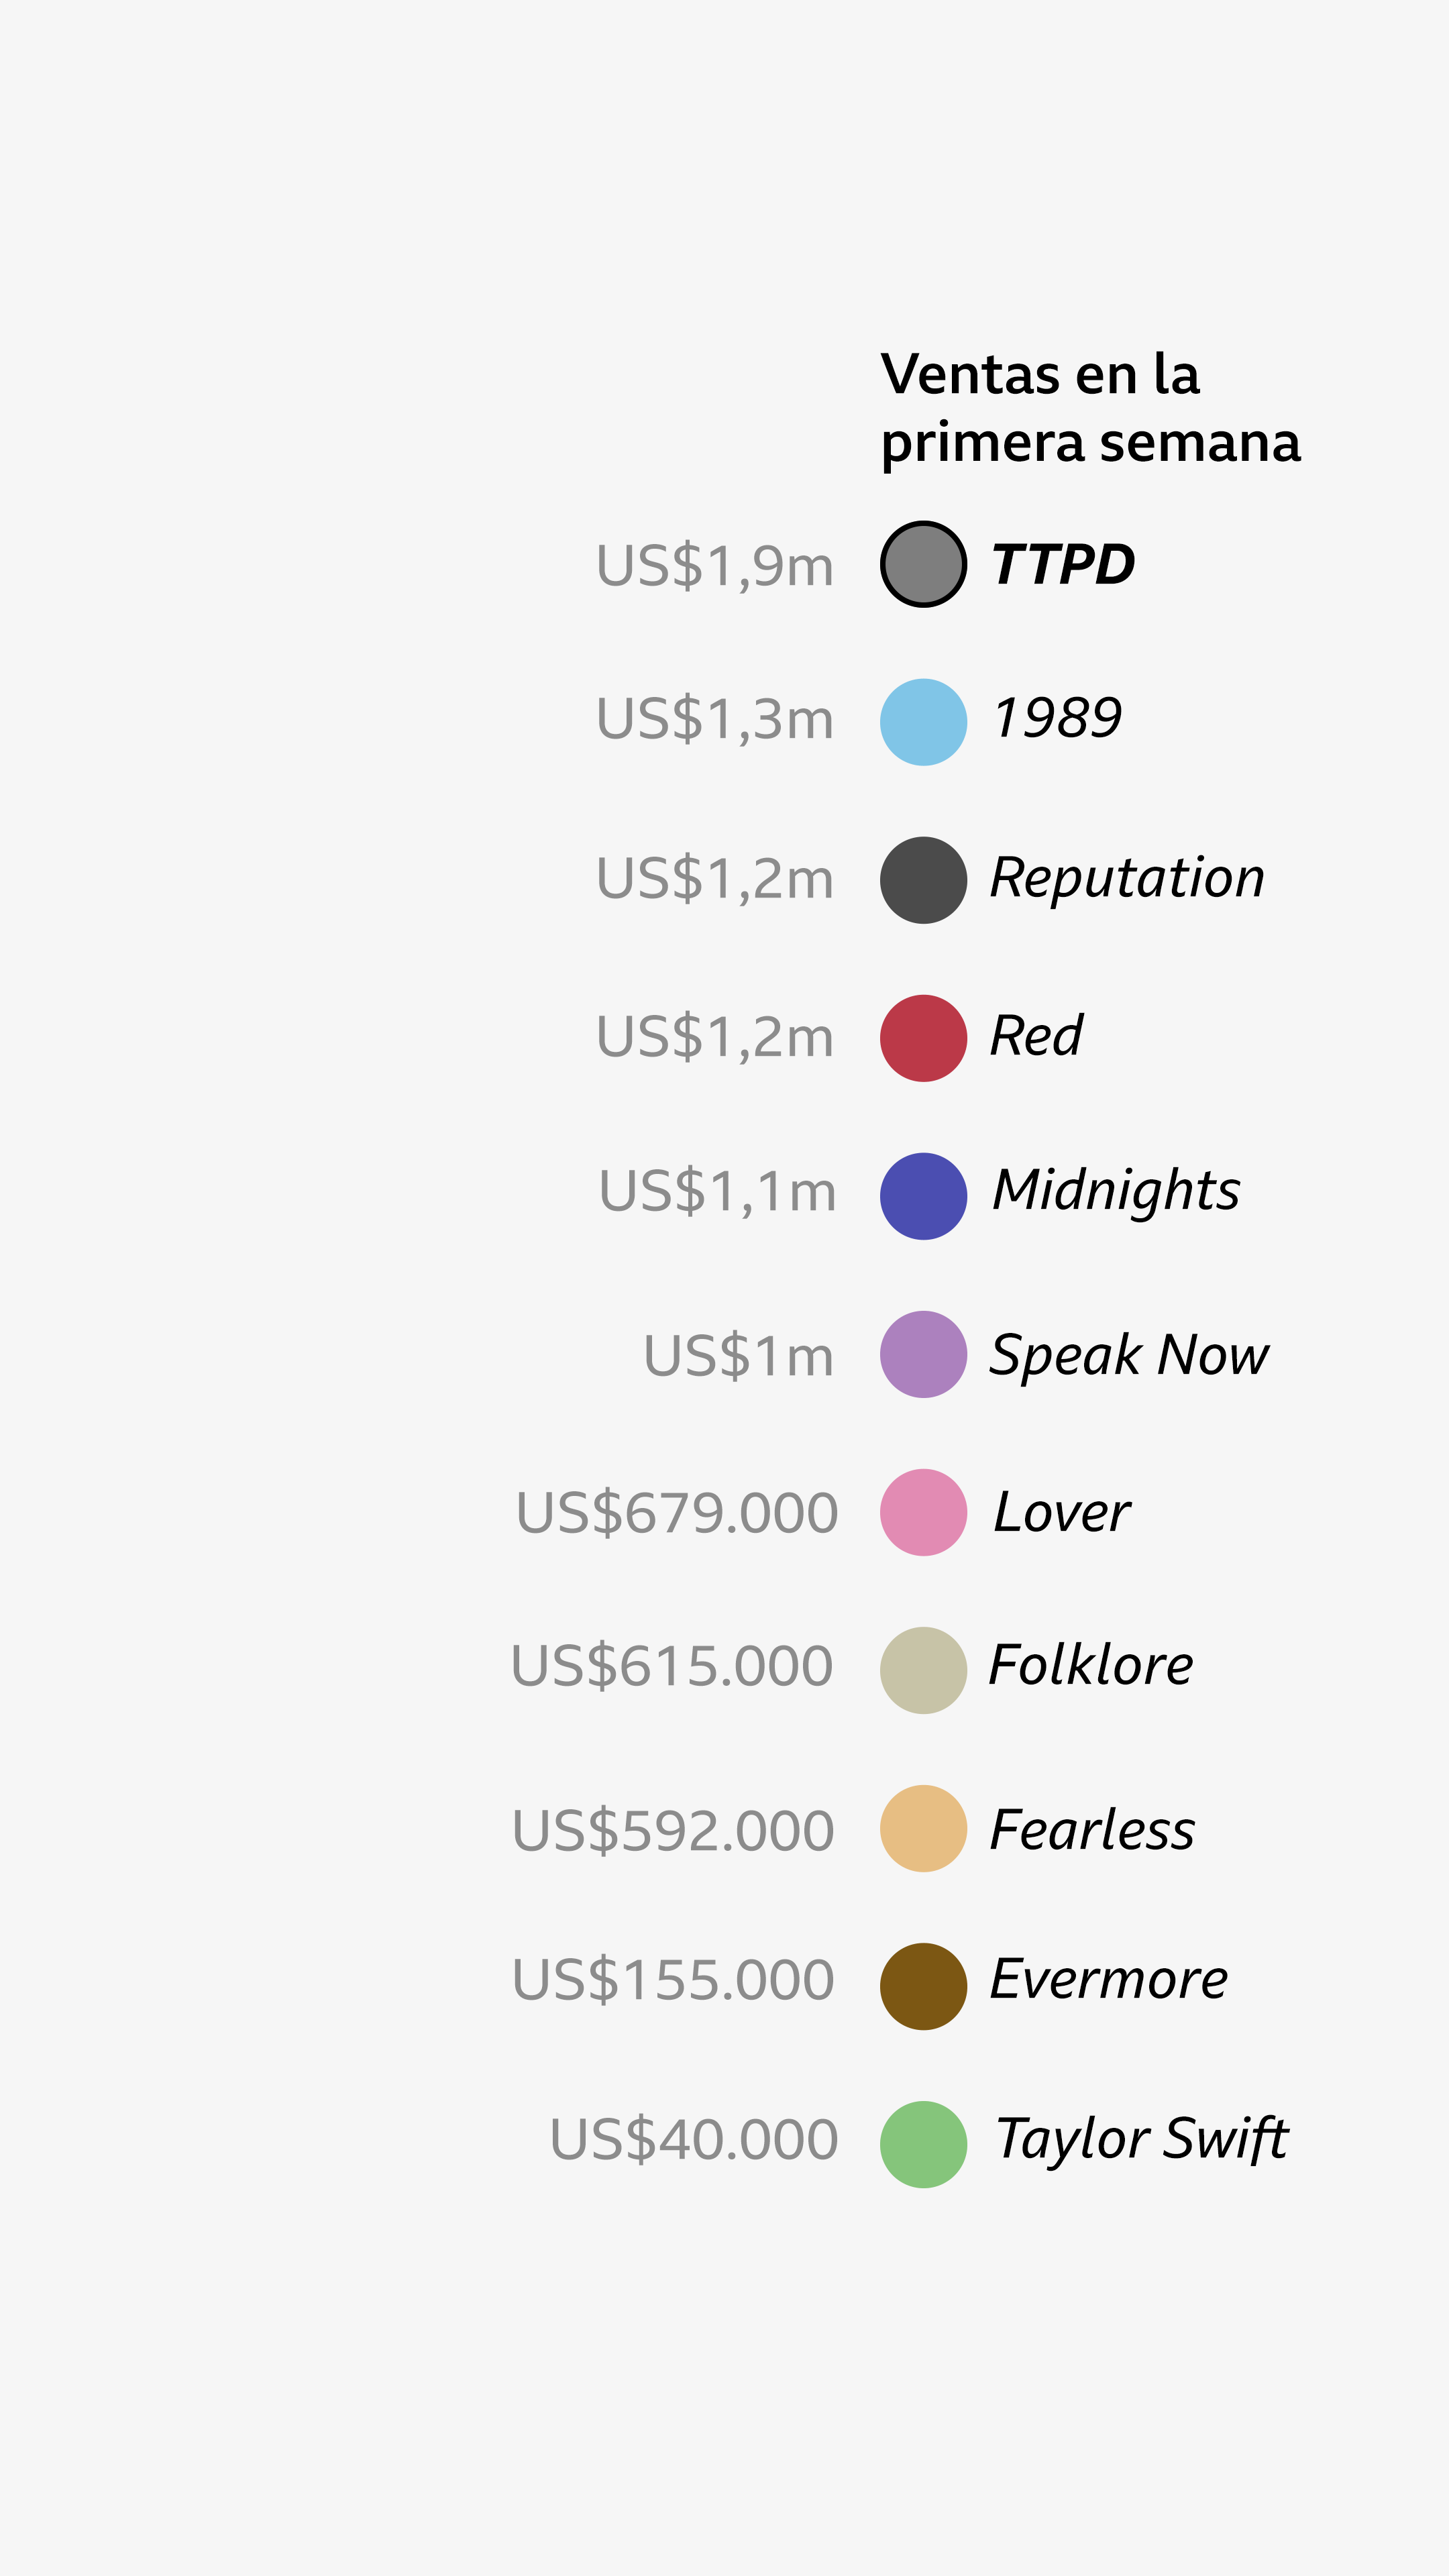The image size is (1449, 2576).
Task: Select the light blue 1989 color dot
Action: [x=923, y=722]
